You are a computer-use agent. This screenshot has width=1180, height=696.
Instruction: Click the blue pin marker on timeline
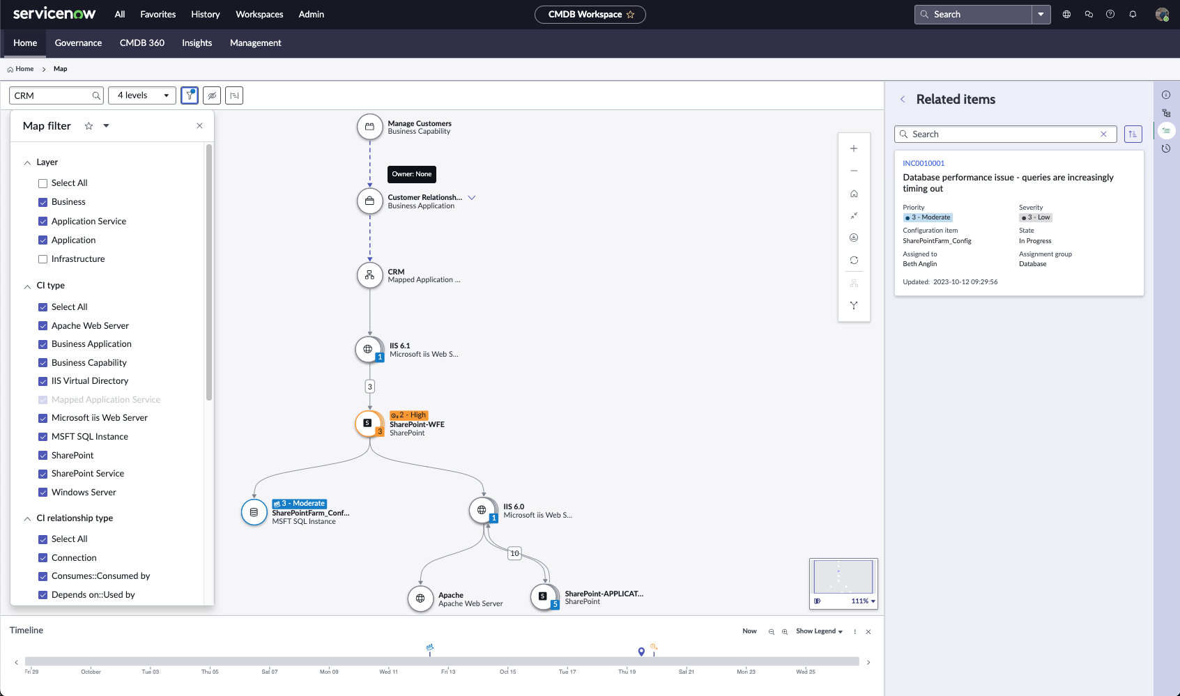[641, 651]
